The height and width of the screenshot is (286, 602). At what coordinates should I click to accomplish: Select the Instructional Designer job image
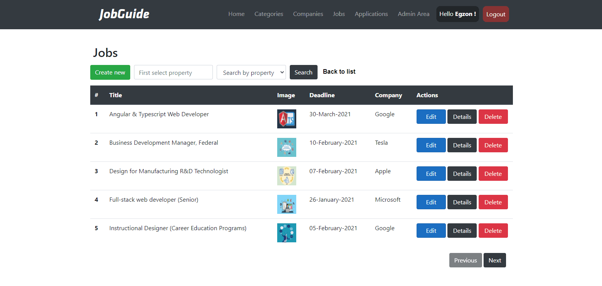[x=286, y=233]
